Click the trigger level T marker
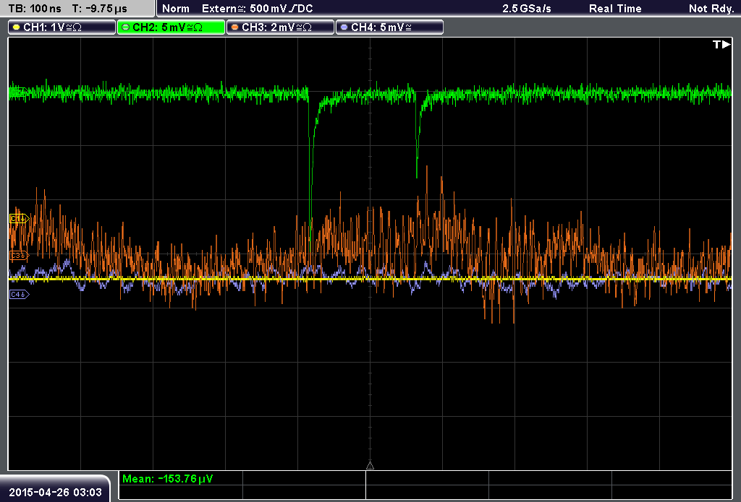Image resolution: width=741 pixels, height=502 pixels. pyautogui.click(x=721, y=44)
